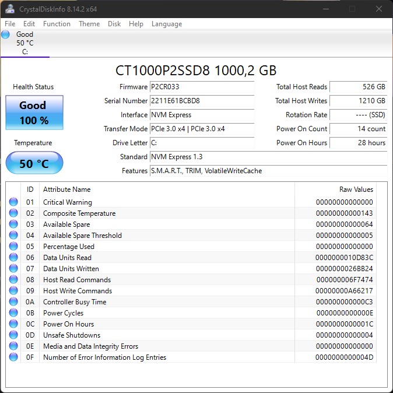This screenshot has height=393, width=393.
Task: Click the ID column header
Action: click(x=30, y=190)
